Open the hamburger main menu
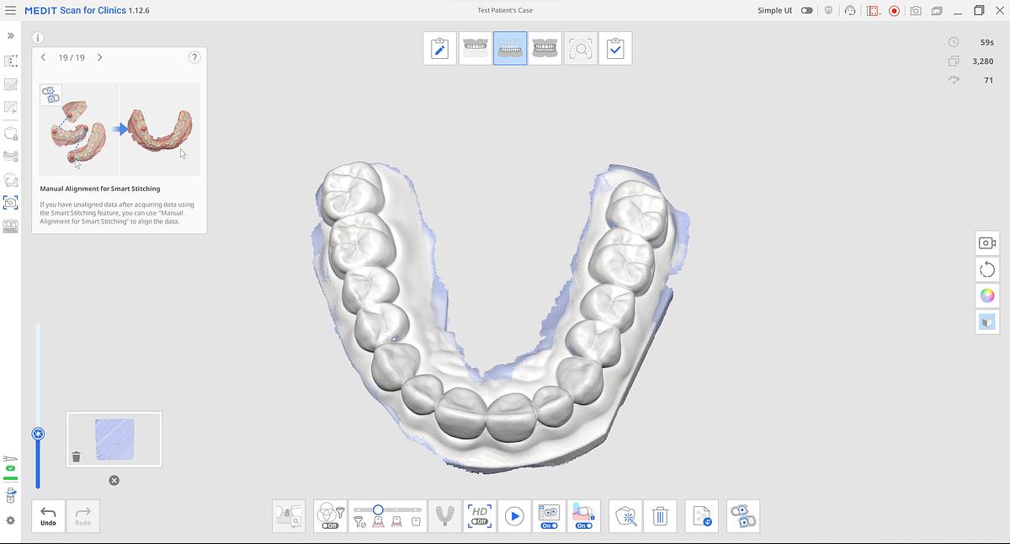Image resolution: width=1010 pixels, height=544 pixels. [x=11, y=10]
